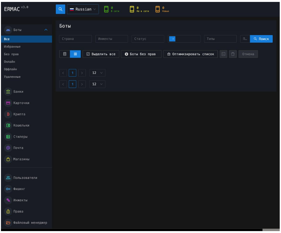Viewport: 281px width, 233px height.
Task: Open lower page size 12 dropdown
Action: coord(97,84)
